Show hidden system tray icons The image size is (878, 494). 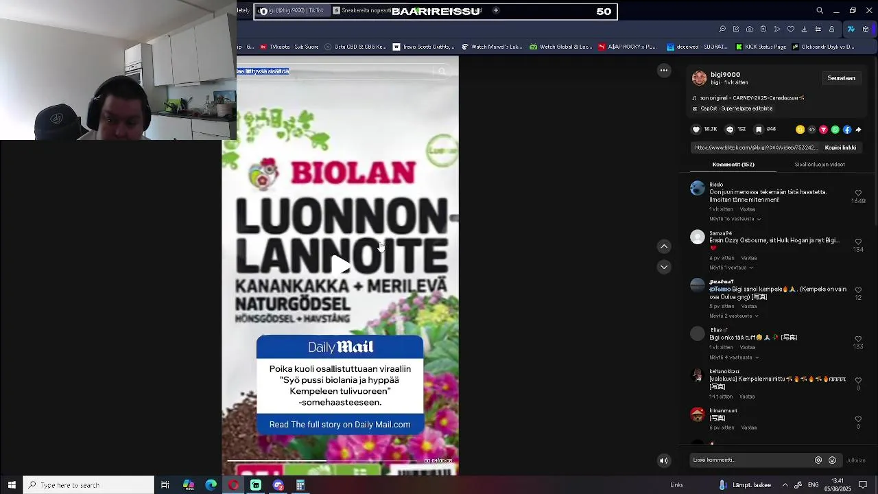point(785,485)
